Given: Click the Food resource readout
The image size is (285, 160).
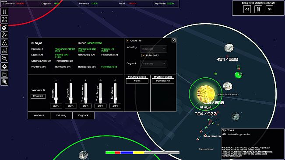Looking at the screenshot, I should tap(127, 3).
